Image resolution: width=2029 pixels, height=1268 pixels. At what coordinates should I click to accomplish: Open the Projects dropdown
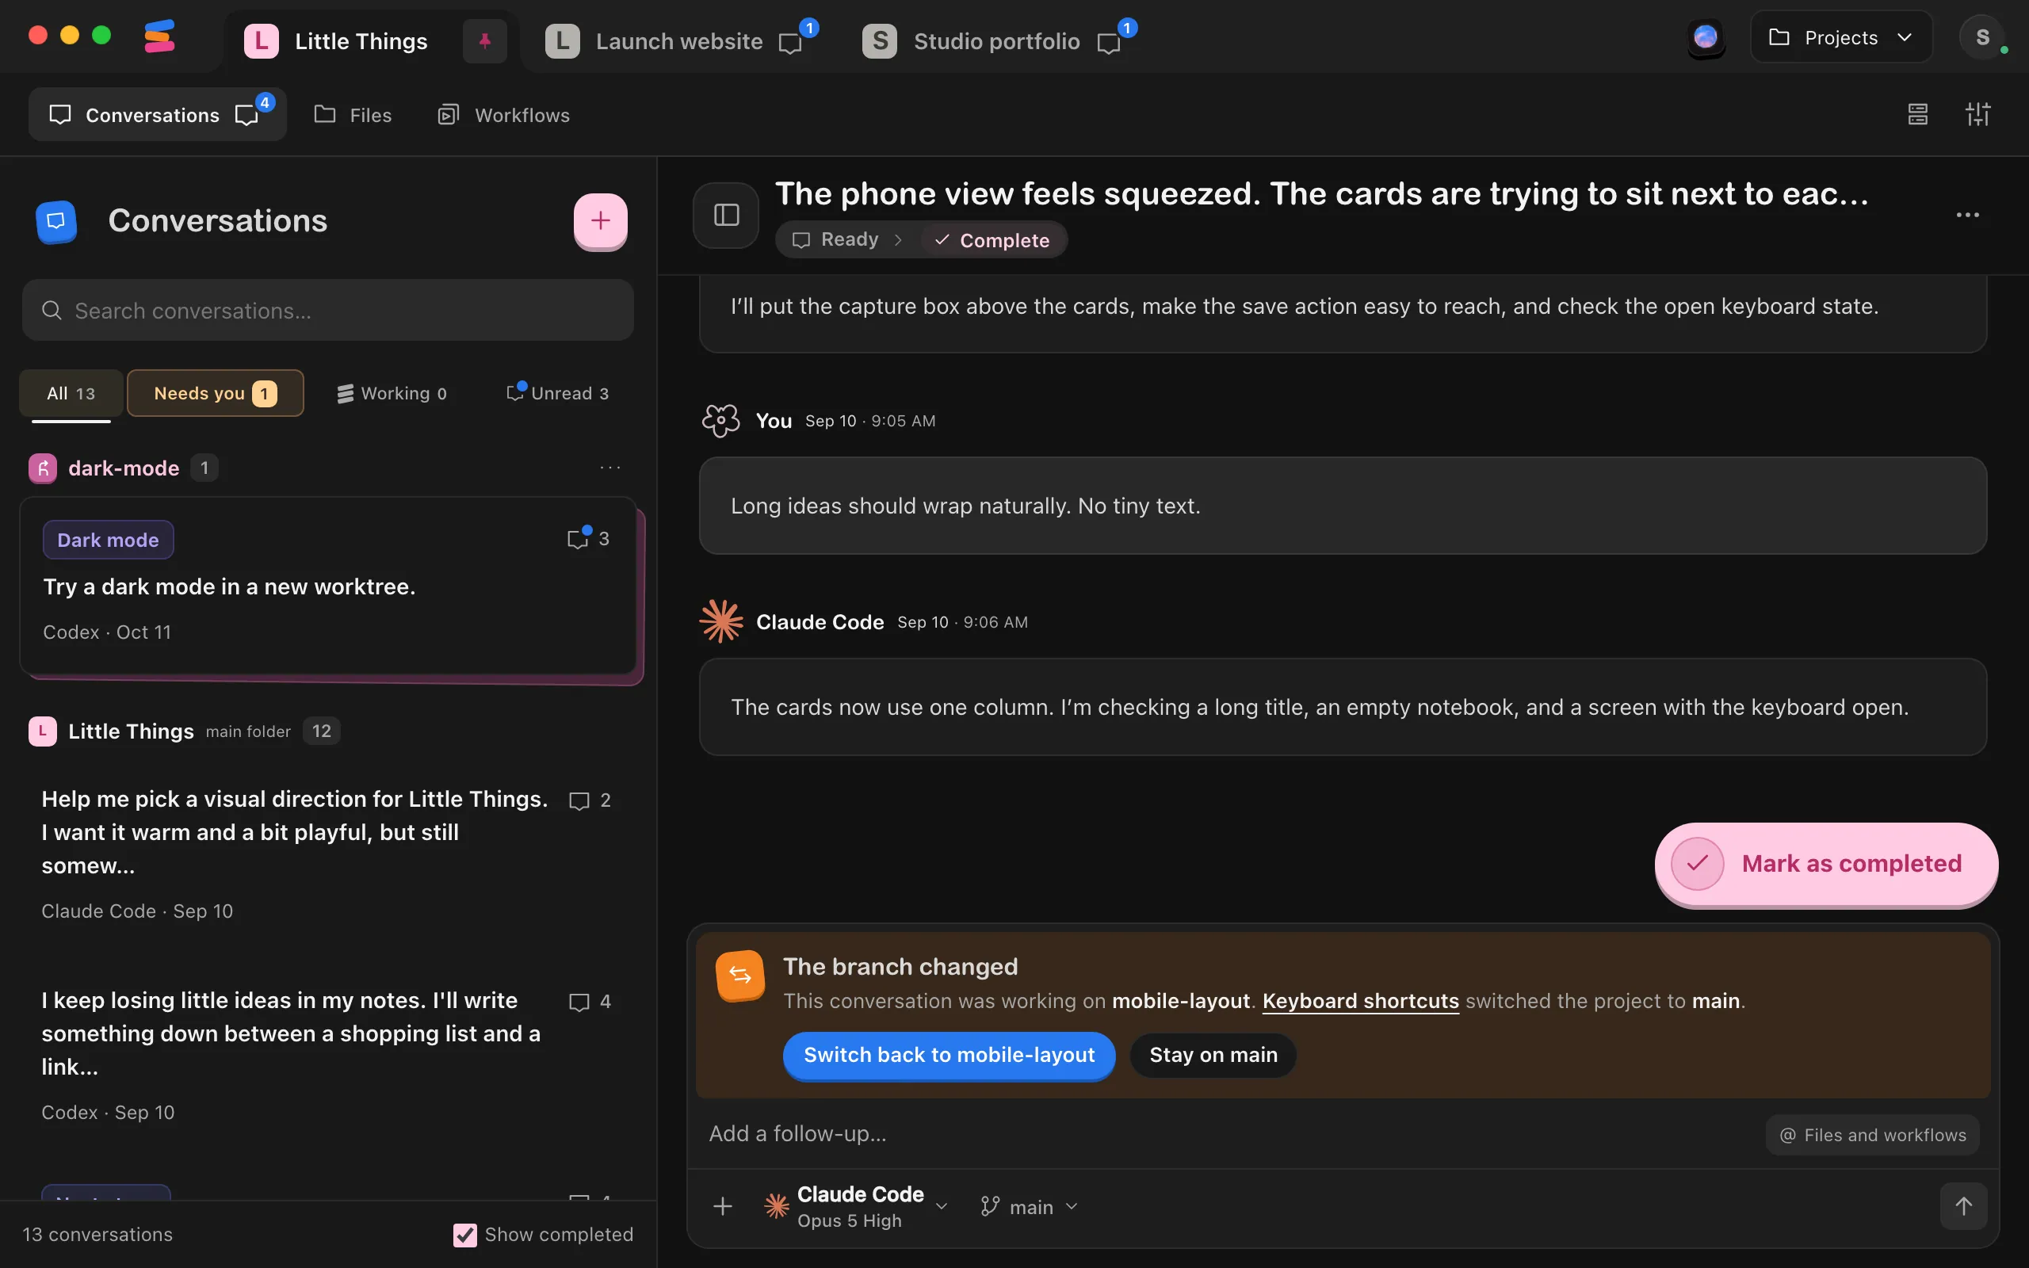(x=1841, y=38)
